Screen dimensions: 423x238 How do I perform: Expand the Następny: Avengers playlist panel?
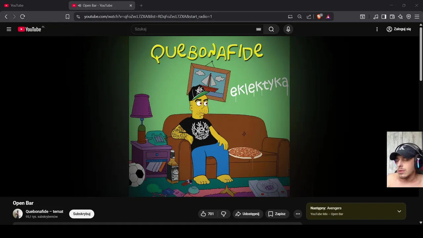(399, 211)
